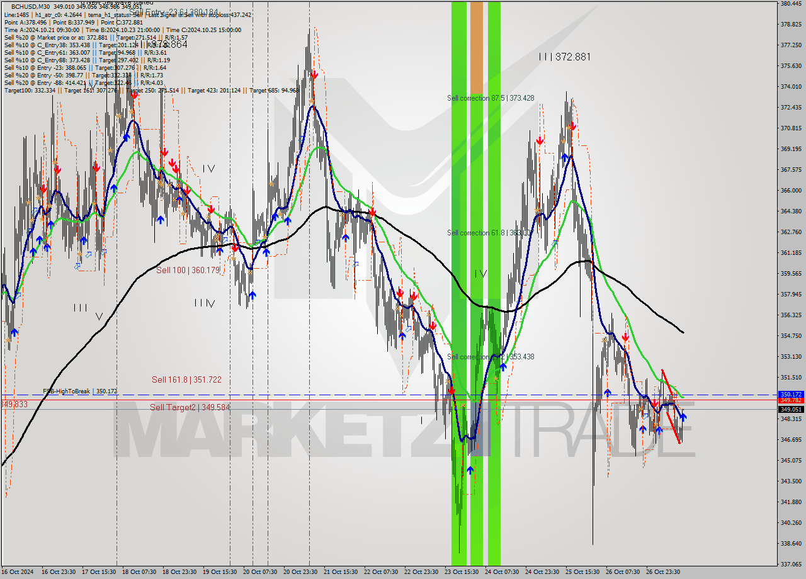The image size is (806, 579).
Task: Click '23 Oct 15:30' on time axis
Action: pos(462,572)
